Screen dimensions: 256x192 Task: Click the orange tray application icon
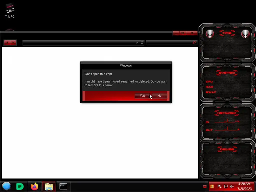click(212, 186)
